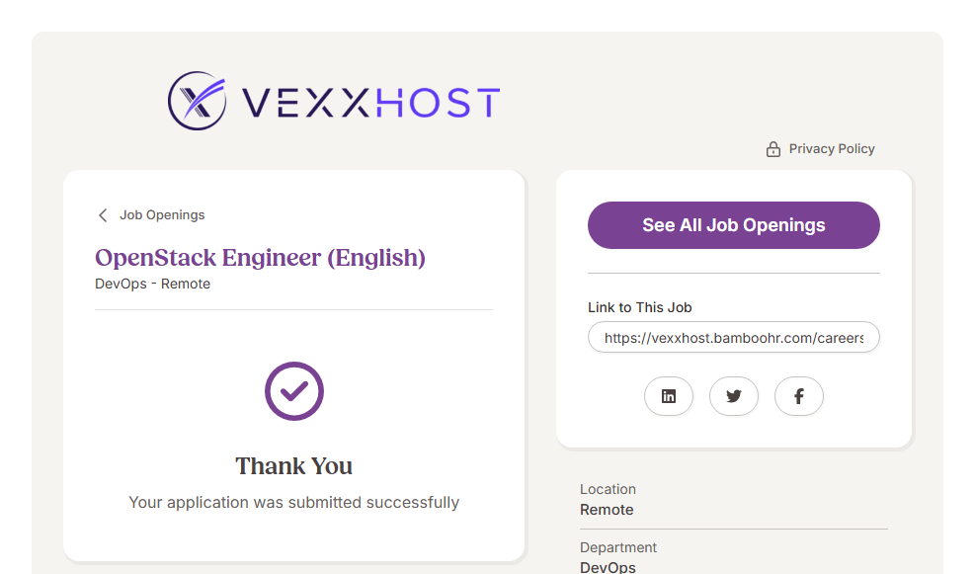This screenshot has width=975, height=574.
Task: Click the VEXXHOST wordmark text
Action: click(370, 103)
